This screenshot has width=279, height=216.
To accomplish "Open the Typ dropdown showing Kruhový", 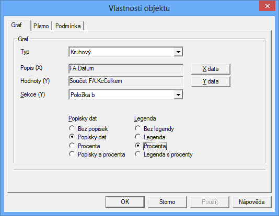I will coord(125,52).
